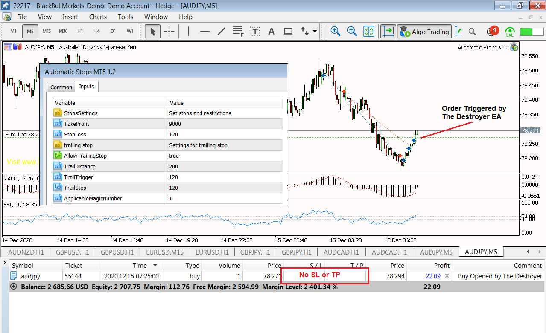Viewport: 546px width, 333px height.
Task: Open the Charts menu
Action: (x=98, y=17)
